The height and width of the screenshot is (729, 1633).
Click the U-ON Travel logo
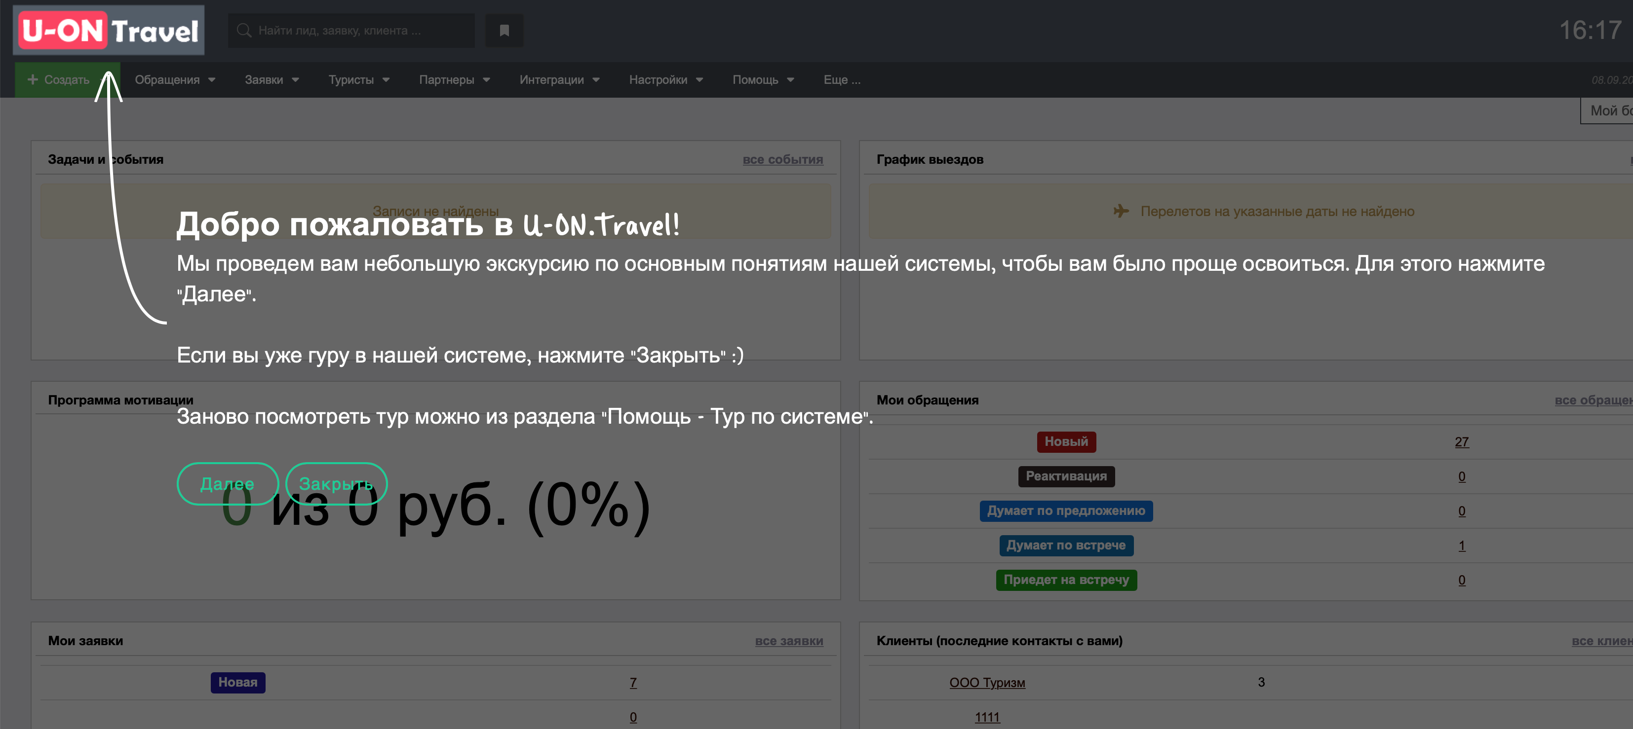(x=109, y=30)
